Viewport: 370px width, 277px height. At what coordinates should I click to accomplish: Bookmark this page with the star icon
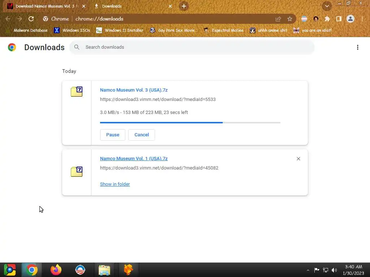click(x=290, y=19)
